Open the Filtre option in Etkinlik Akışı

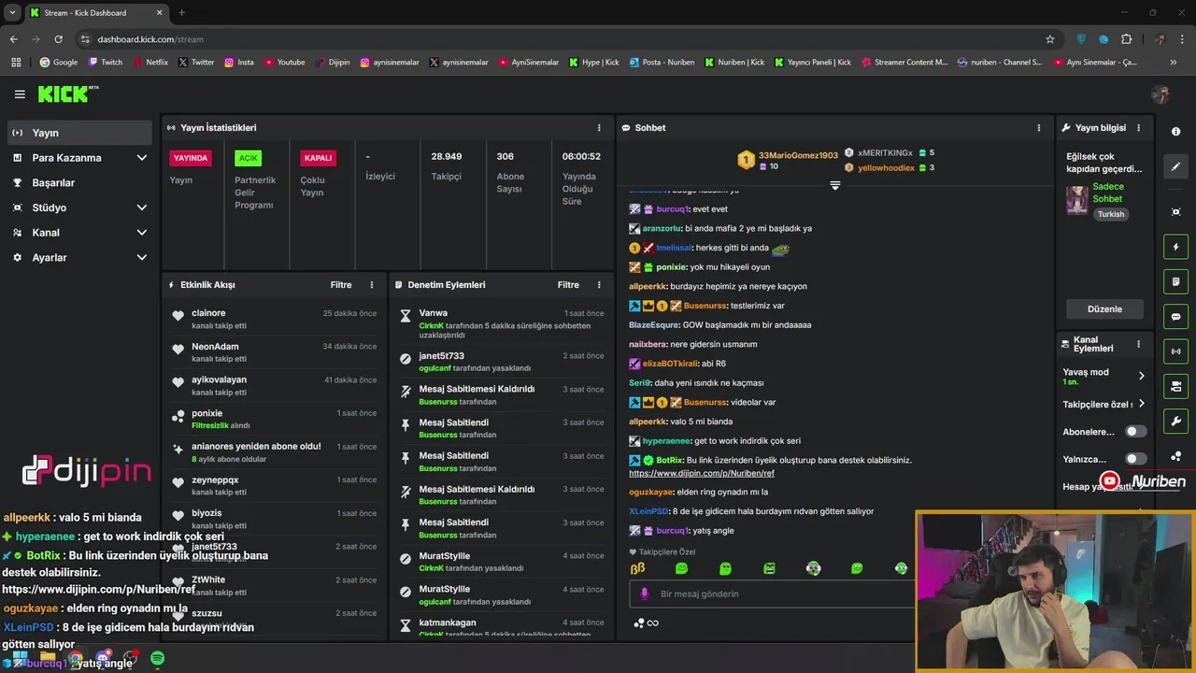(x=340, y=285)
